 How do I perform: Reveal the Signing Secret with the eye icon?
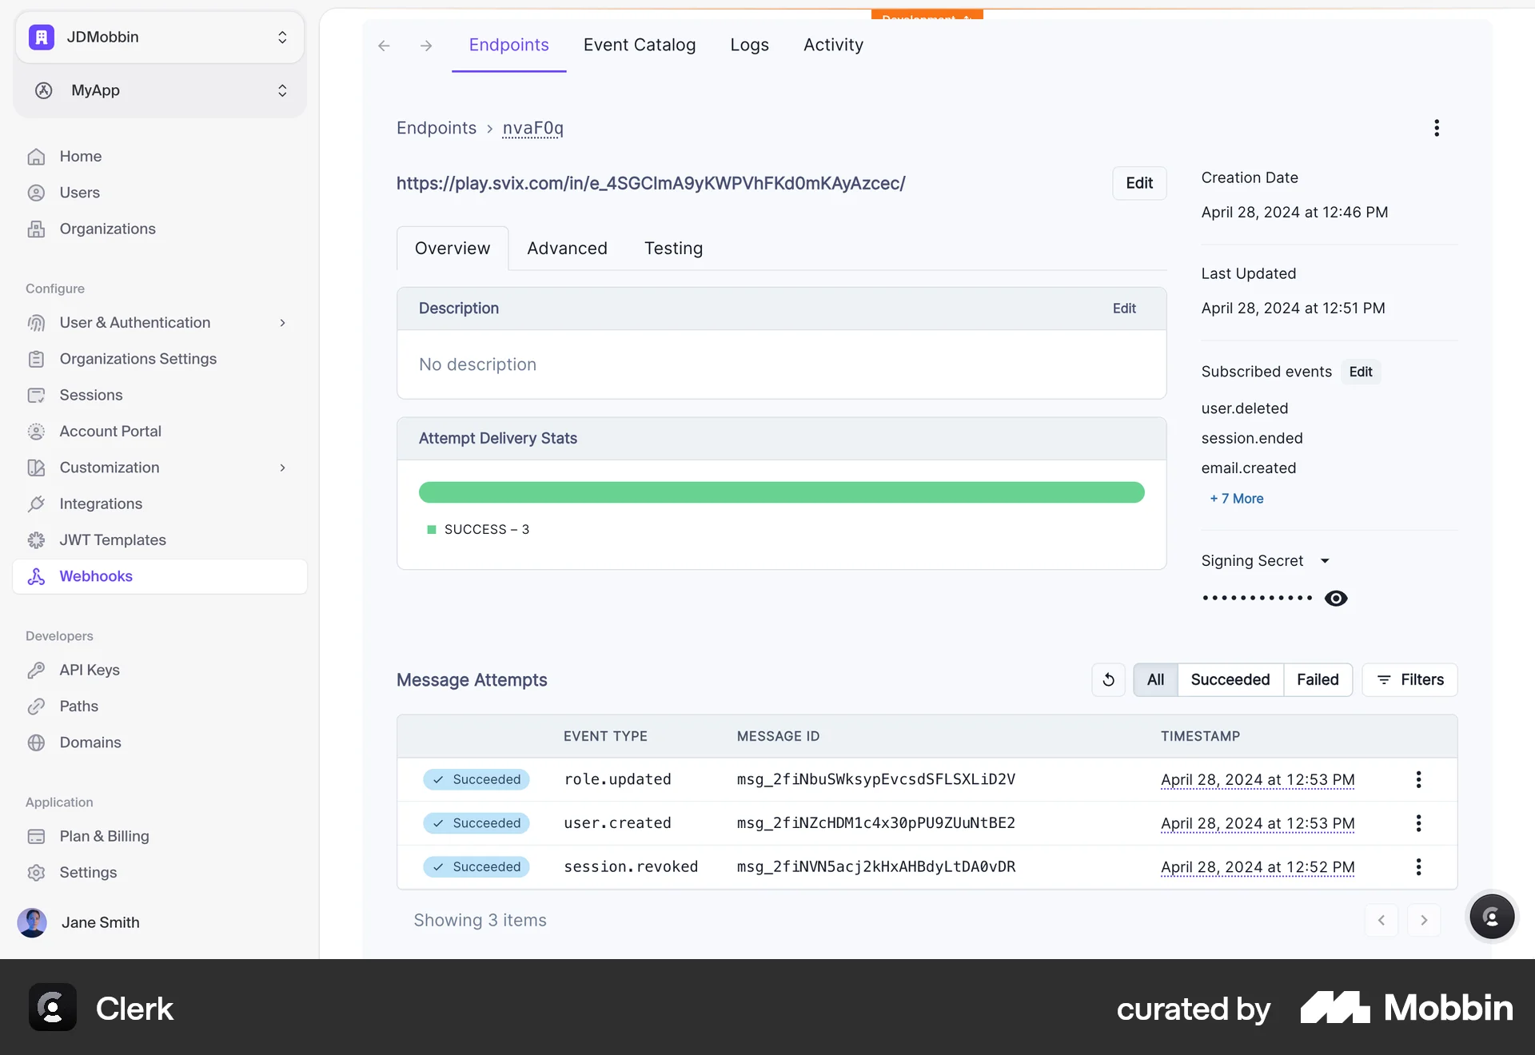pos(1336,598)
